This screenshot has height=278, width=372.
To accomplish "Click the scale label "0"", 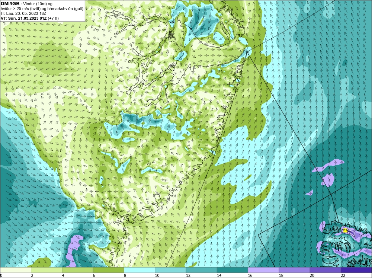I will 1,275.
